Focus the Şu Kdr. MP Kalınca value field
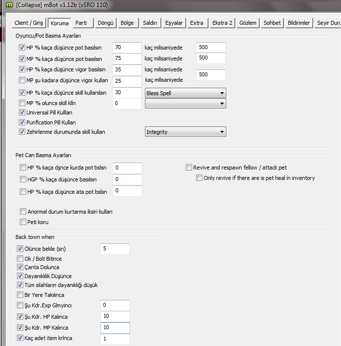The height and width of the screenshot is (346, 341). (x=115, y=328)
